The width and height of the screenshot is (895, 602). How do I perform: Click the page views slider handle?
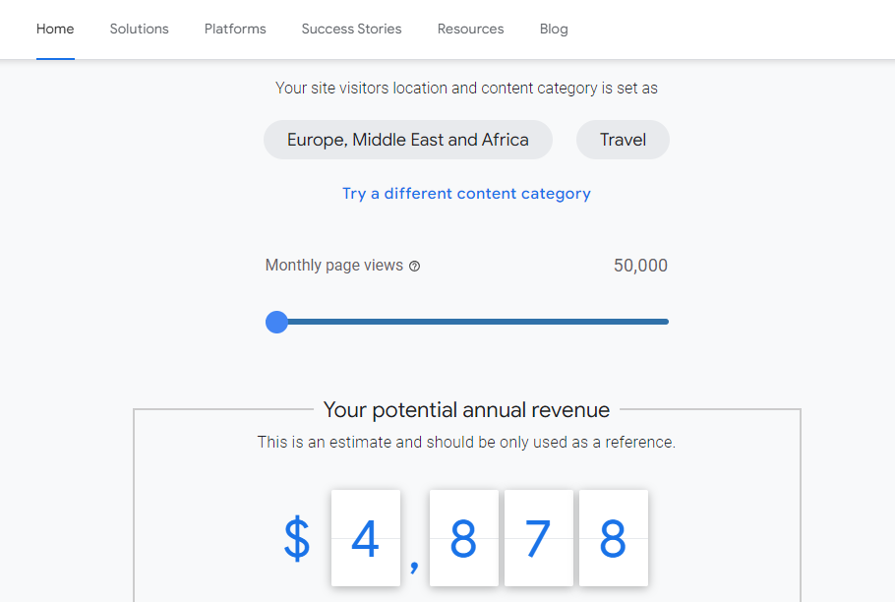tap(276, 322)
